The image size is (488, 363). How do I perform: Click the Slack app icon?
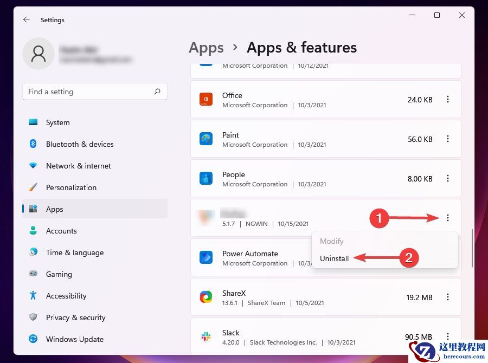[x=206, y=336]
